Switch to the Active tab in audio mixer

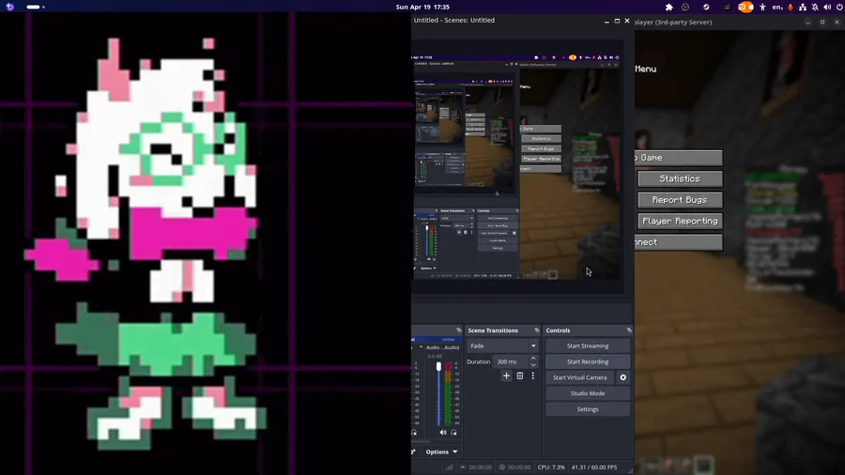click(x=448, y=339)
